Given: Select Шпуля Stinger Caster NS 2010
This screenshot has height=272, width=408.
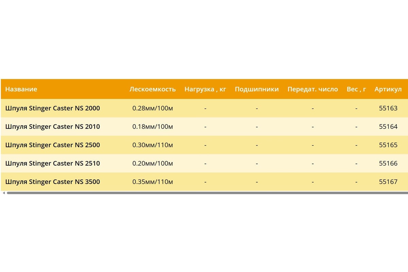Looking at the screenshot, I should (x=53, y=127).
